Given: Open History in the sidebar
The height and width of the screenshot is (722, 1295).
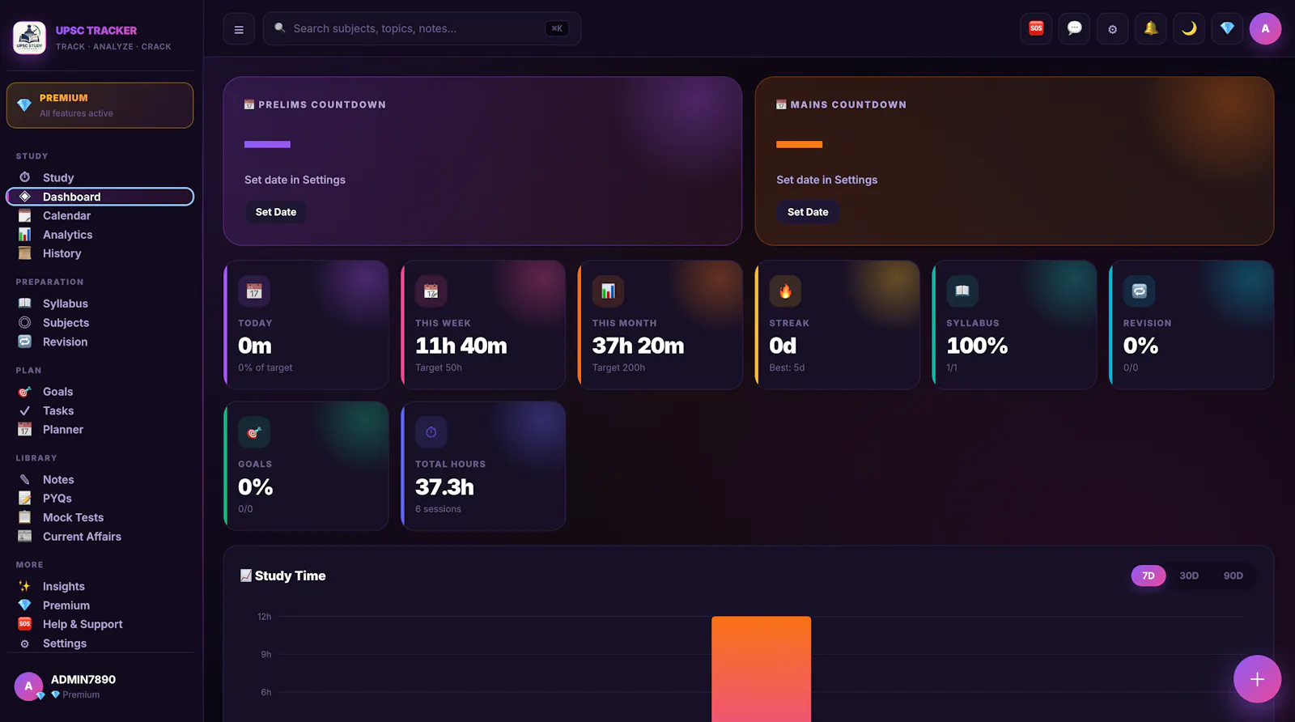Looking at the screenshot, I should (100, 253).
